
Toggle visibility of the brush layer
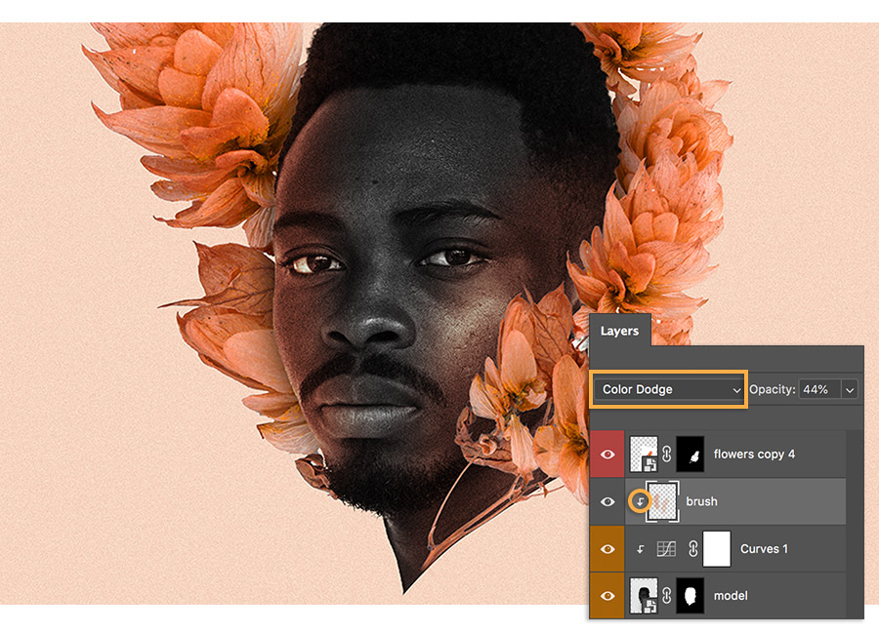607,501
